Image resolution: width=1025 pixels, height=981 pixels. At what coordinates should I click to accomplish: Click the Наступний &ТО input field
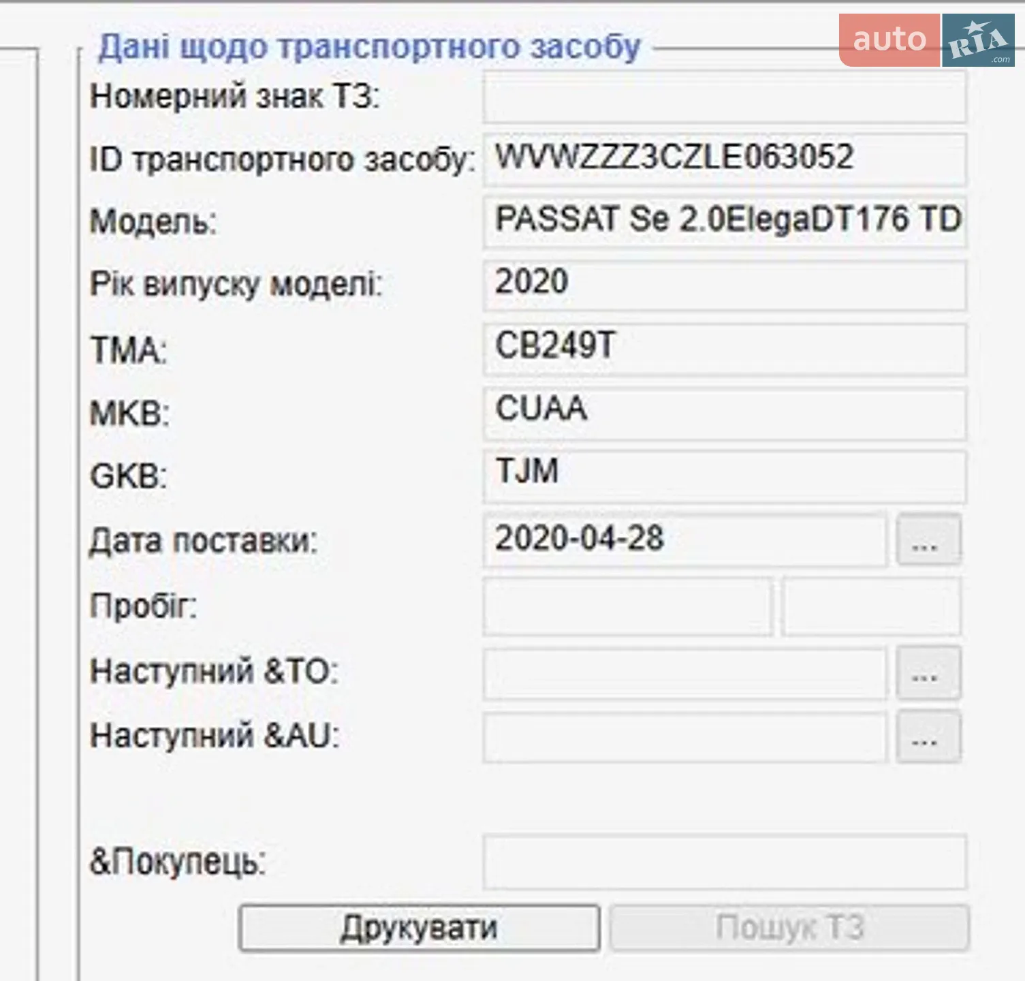685,673
